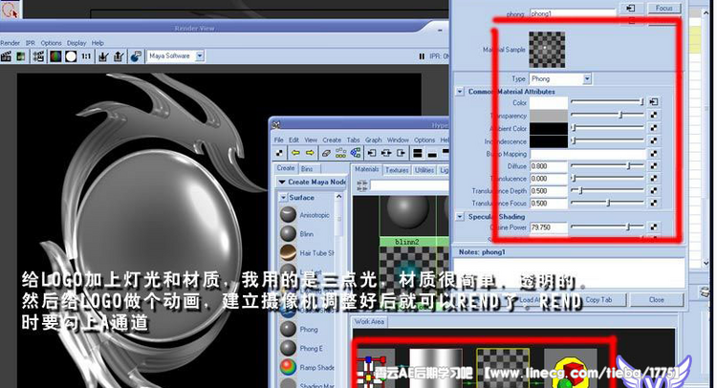Click the yellow right arrow next graph icon
Image resolution: width=717 pixels, height=388 pixels.
coord(310,153)
